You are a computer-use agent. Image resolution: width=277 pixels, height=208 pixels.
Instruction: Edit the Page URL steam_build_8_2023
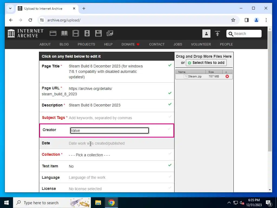pos(59,94)
